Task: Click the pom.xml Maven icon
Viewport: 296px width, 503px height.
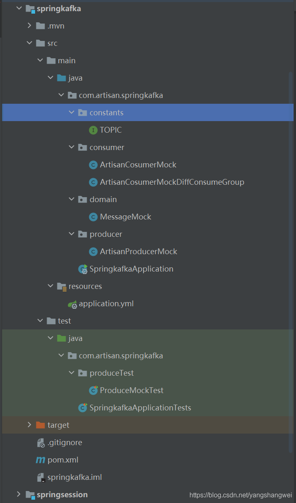Action: 40,460
